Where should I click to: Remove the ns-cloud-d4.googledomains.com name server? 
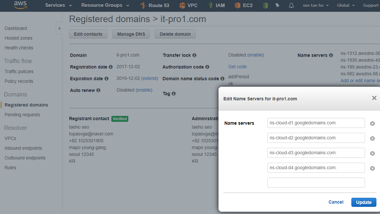[373, 168]
